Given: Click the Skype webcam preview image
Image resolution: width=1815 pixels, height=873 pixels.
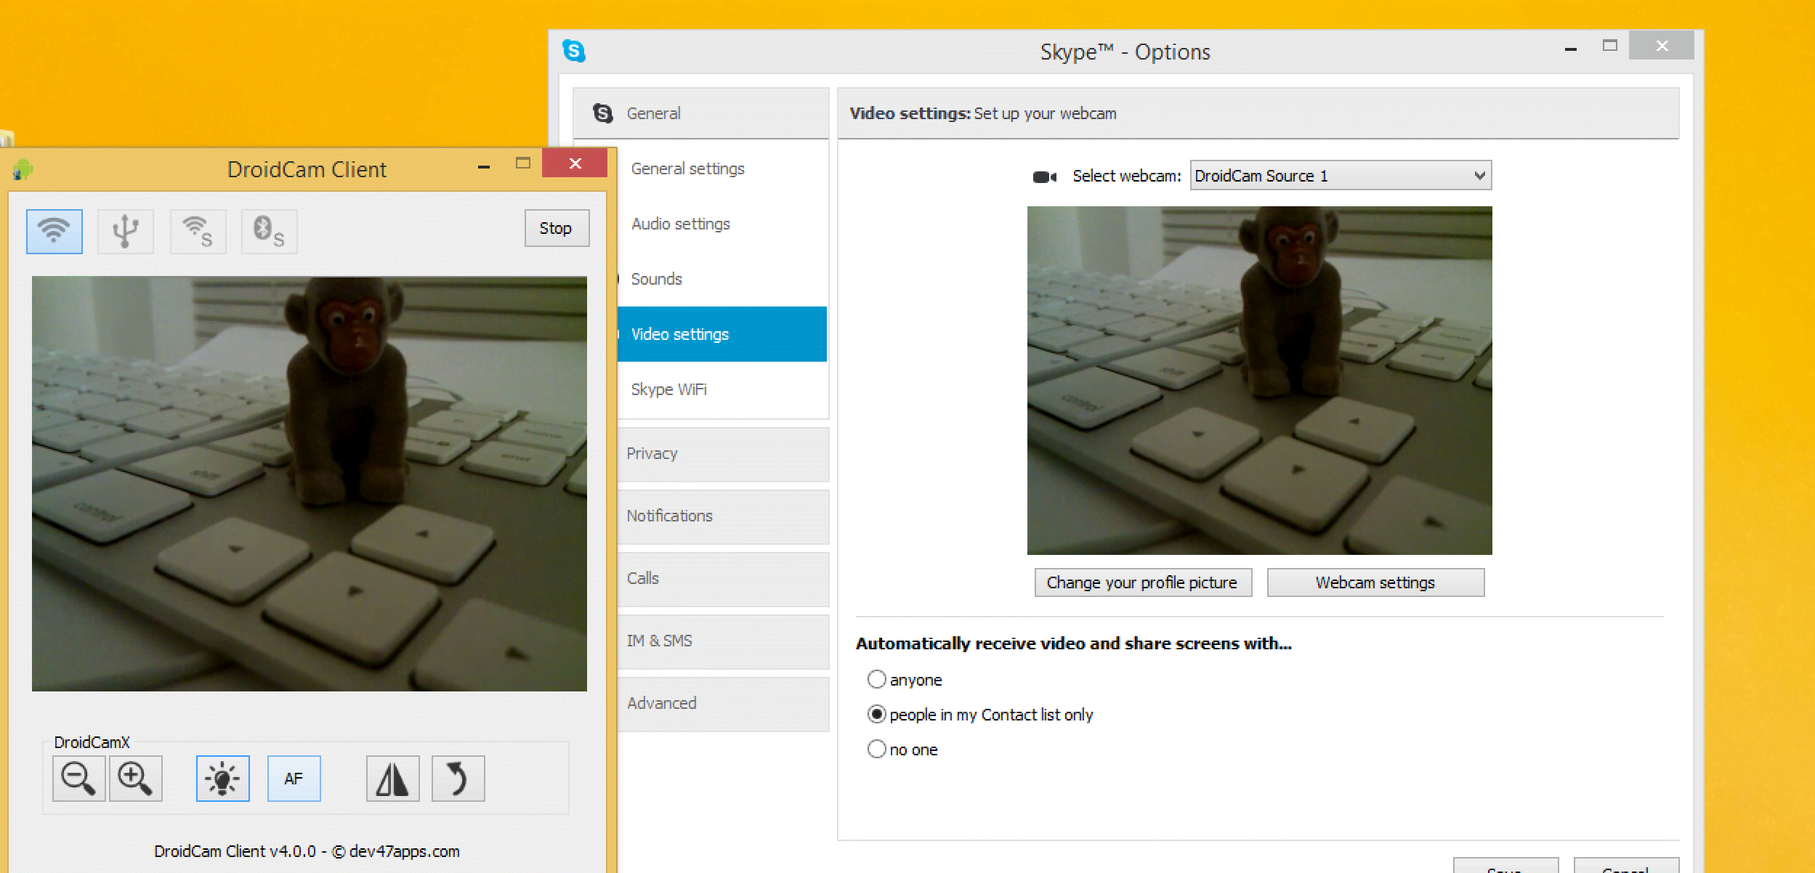Looking at the screenshot, I should point(1259,381).
